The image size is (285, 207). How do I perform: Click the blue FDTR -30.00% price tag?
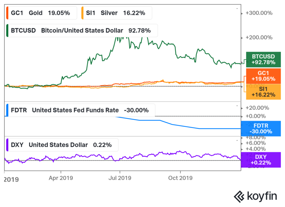[264, 129]
